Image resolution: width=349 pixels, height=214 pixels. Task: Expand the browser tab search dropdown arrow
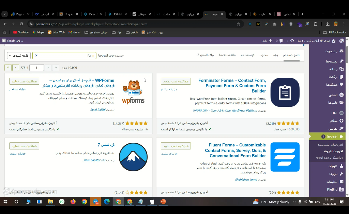pyautogui.click(x=4, y=14)
